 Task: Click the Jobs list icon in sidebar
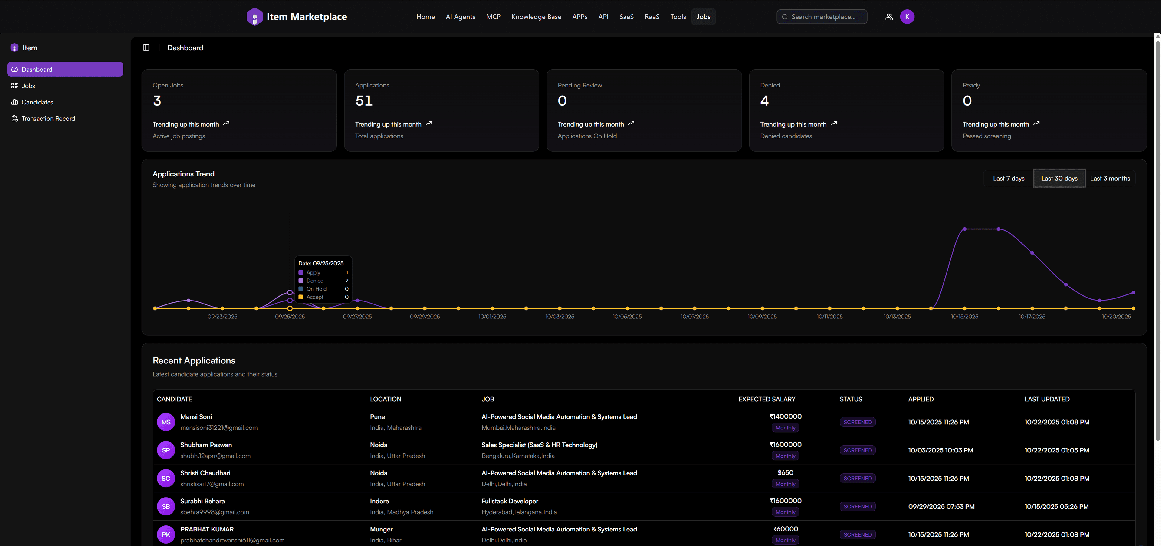15,86
